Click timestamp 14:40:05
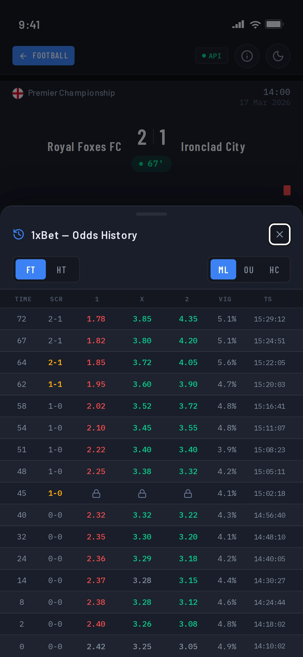The image size is (303, 657). point(270,559)
